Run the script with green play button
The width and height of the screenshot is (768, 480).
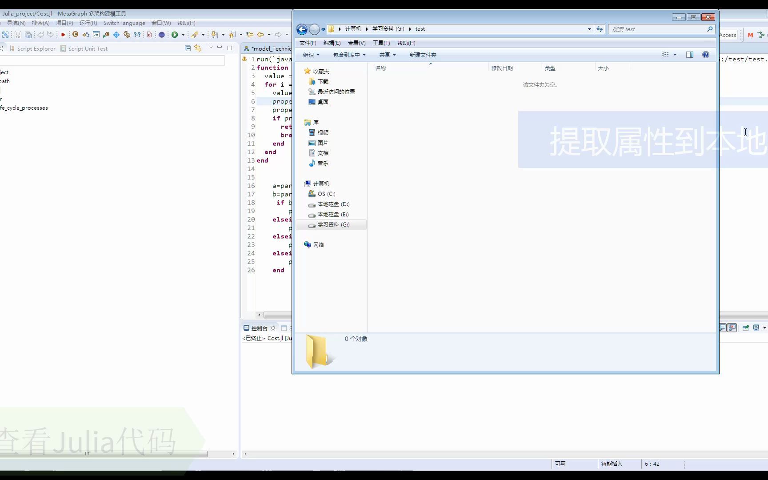pyautogui.click(x=175, y=35)
